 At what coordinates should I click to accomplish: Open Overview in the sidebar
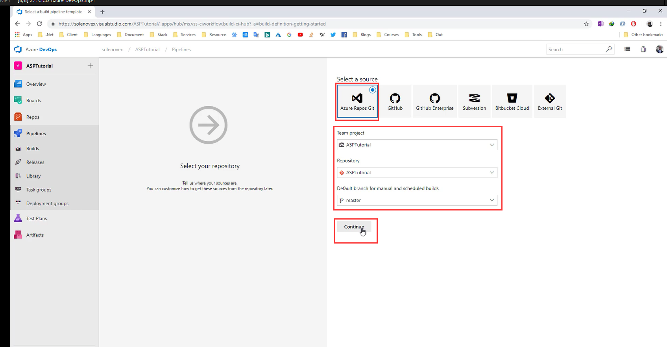(x=54, y=84)
